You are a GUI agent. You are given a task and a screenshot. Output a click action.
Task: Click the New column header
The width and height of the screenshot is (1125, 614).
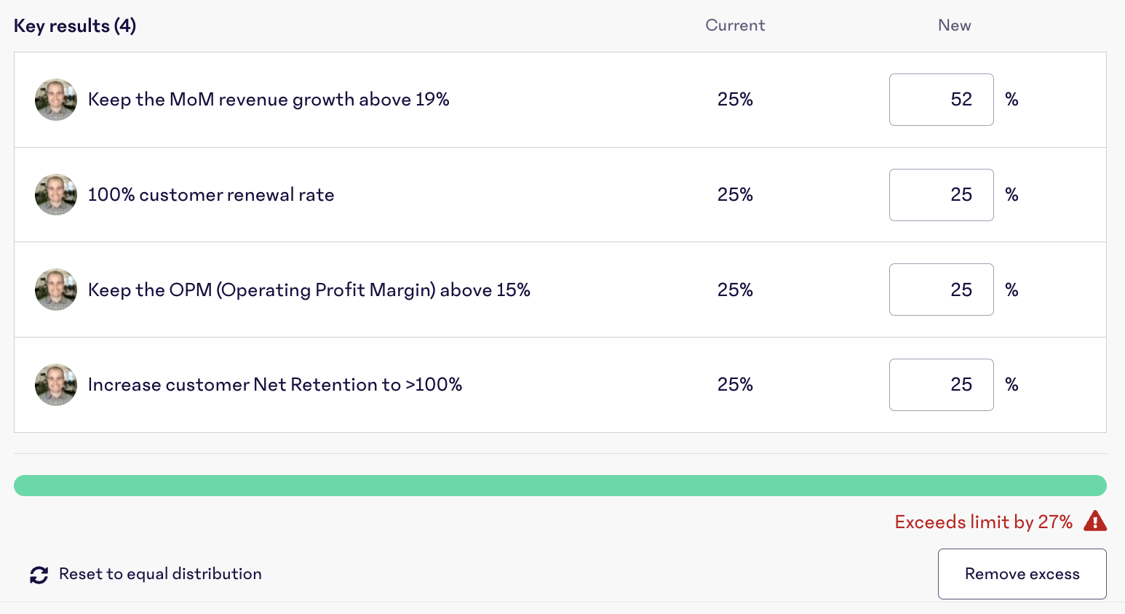pos(954,25)
